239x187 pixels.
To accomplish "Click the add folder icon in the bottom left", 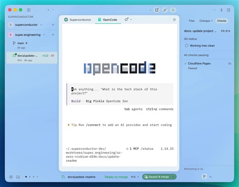I will 18,177.
